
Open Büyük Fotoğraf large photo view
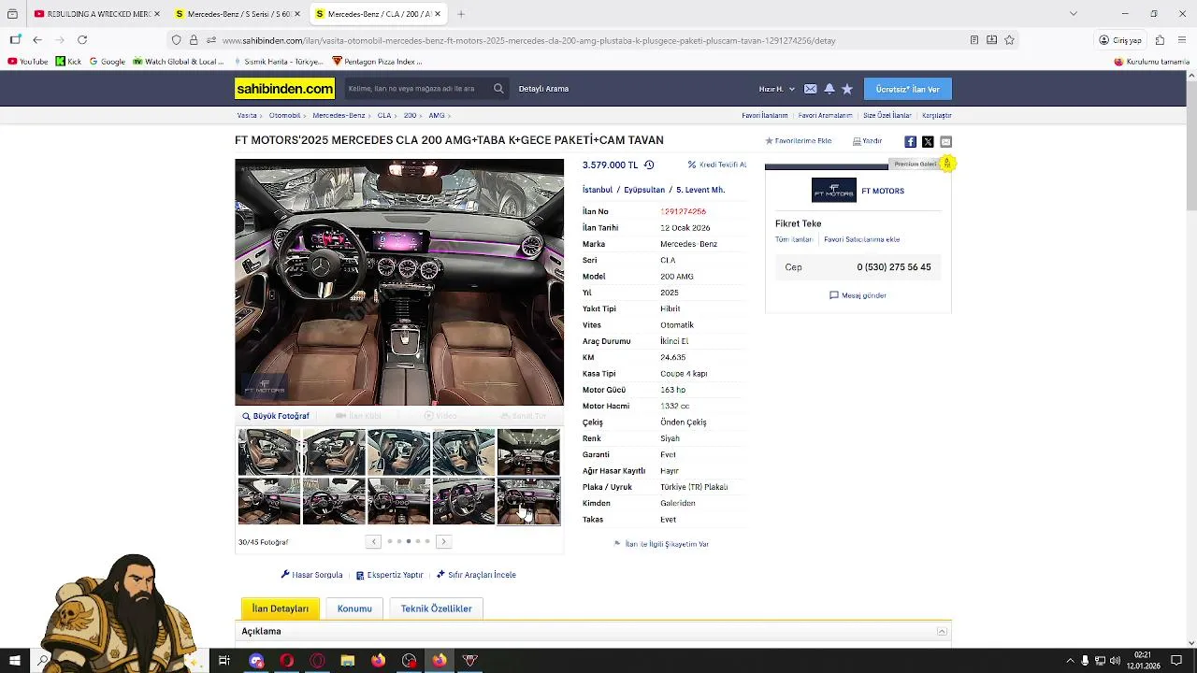click(276, 416)
